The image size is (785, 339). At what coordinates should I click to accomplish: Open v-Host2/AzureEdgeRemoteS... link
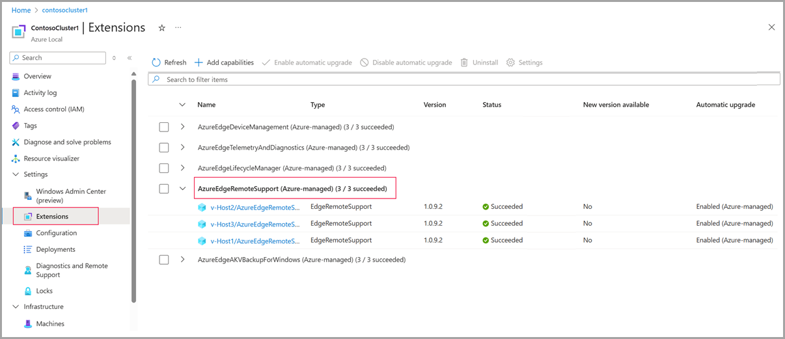255,207
